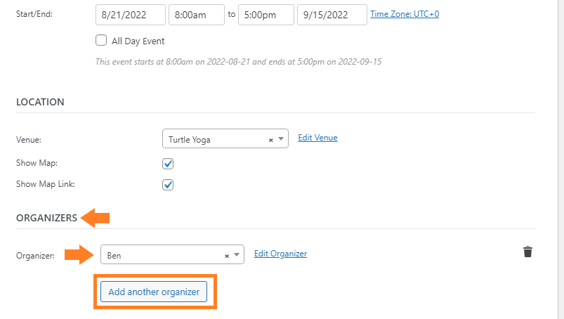The image size is (564, 319).
Task: Change the Time Zone UTC+0 link
Action: [x=405, y=14]
